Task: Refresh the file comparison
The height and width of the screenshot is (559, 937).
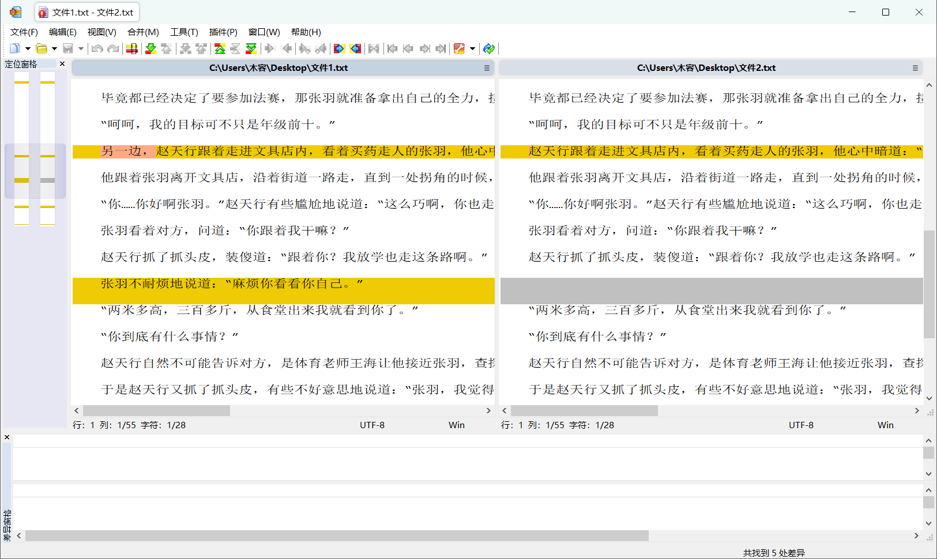Action: (488, 48)
